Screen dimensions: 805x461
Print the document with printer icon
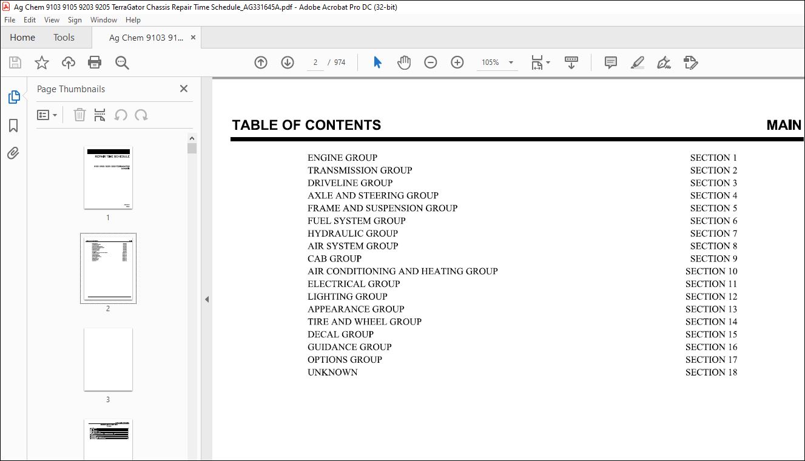(95, 62)
